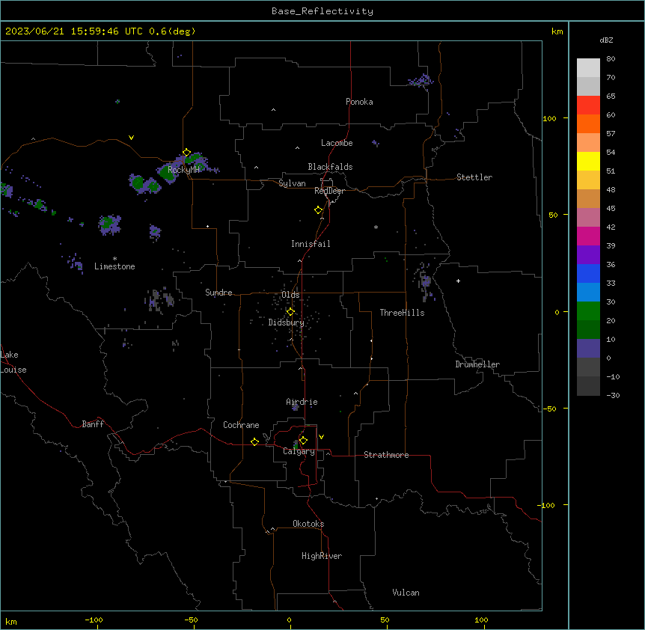
Task: Click the ThreeHills town label
Action: tap(402, 313)
